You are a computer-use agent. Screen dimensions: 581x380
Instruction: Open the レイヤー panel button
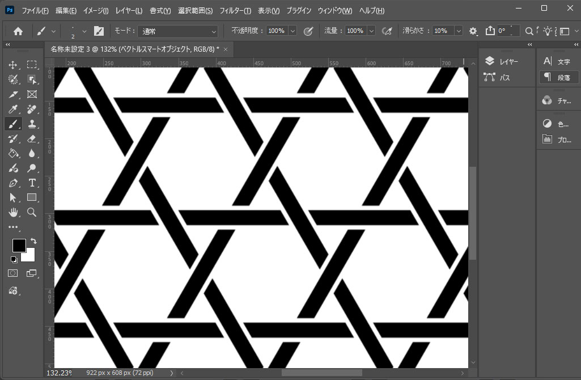coord(502,61)
